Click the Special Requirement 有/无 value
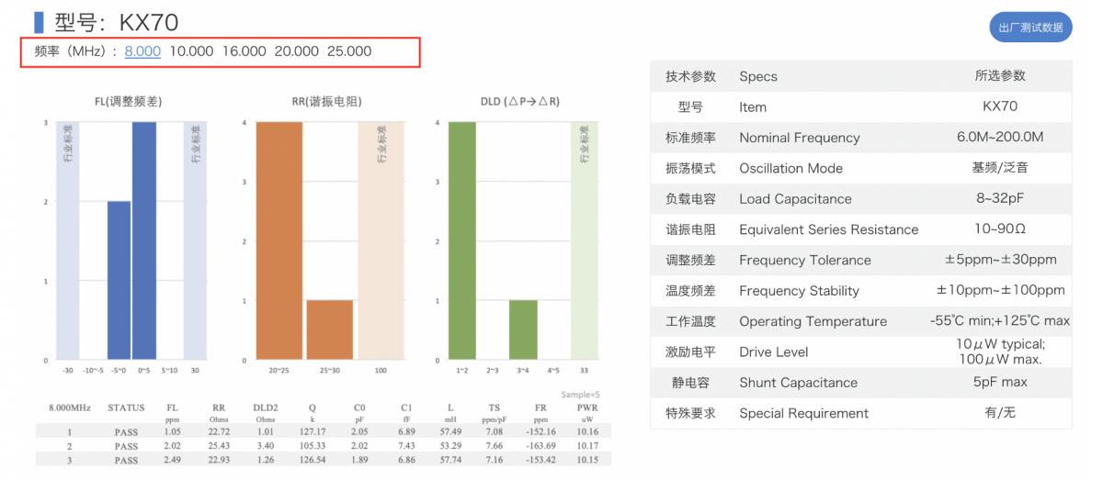The image size is (1103, 480). tap(999, 413)
